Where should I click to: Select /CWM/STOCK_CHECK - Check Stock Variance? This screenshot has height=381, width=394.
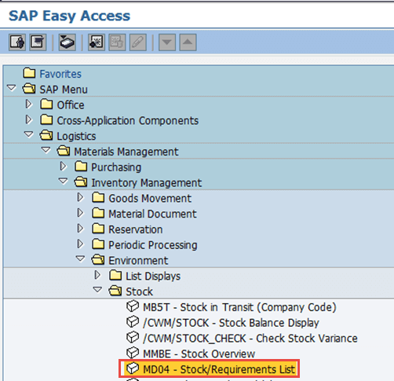[250, 339]
